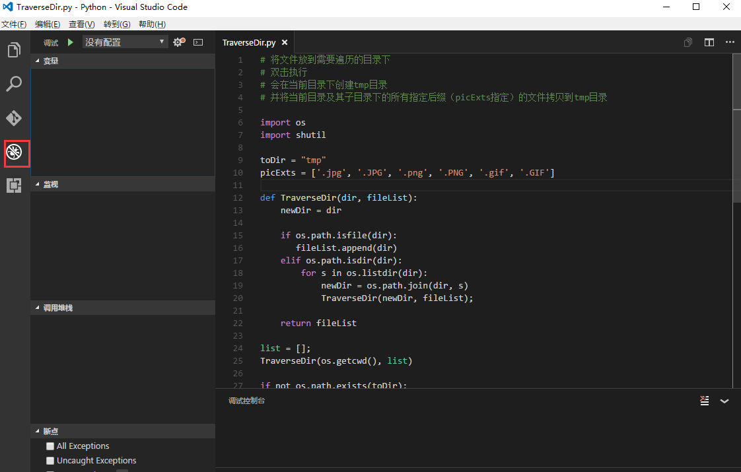Screen dimensions: 741x472
Task: Click the comment on line 1
Action: coord(325,60)
